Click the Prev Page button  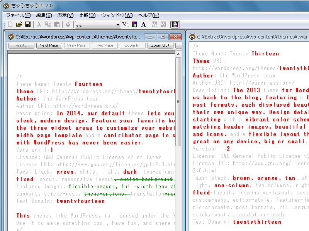(76, 45)
